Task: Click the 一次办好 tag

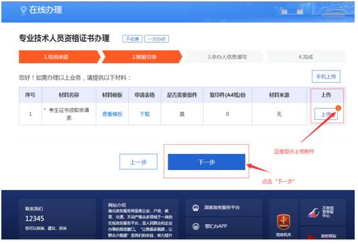Action: [156, 39]
